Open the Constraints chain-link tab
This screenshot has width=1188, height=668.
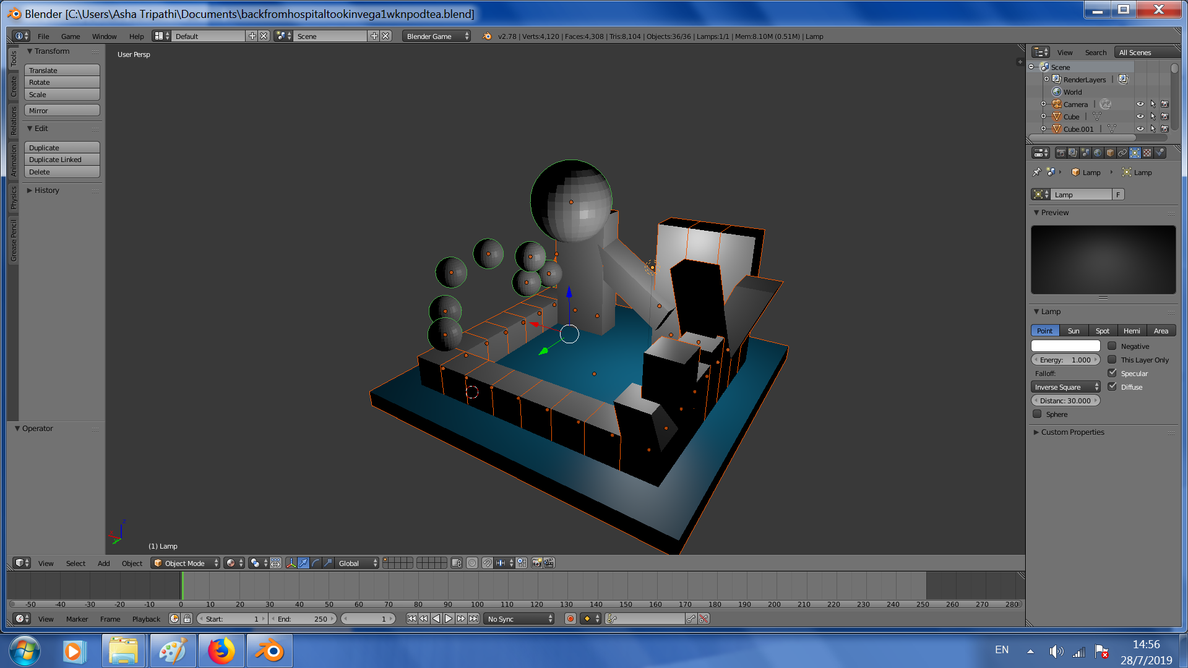1122,153
